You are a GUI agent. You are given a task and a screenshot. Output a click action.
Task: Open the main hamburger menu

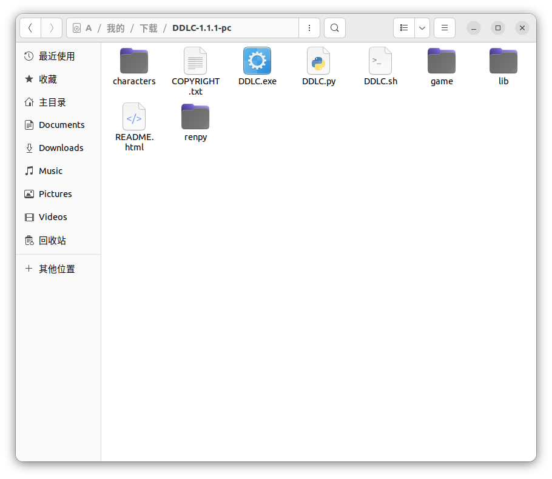point(444,28)
